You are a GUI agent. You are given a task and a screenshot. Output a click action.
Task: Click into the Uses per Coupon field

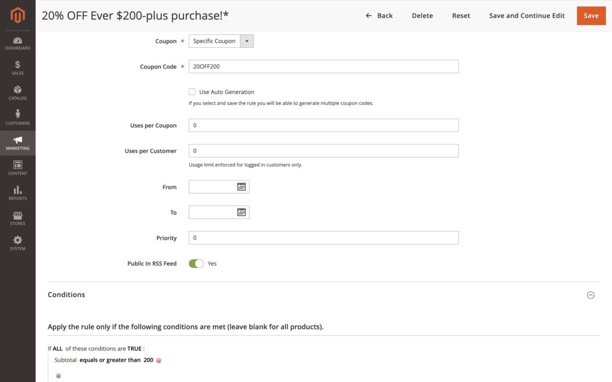(x=323, y=125)
